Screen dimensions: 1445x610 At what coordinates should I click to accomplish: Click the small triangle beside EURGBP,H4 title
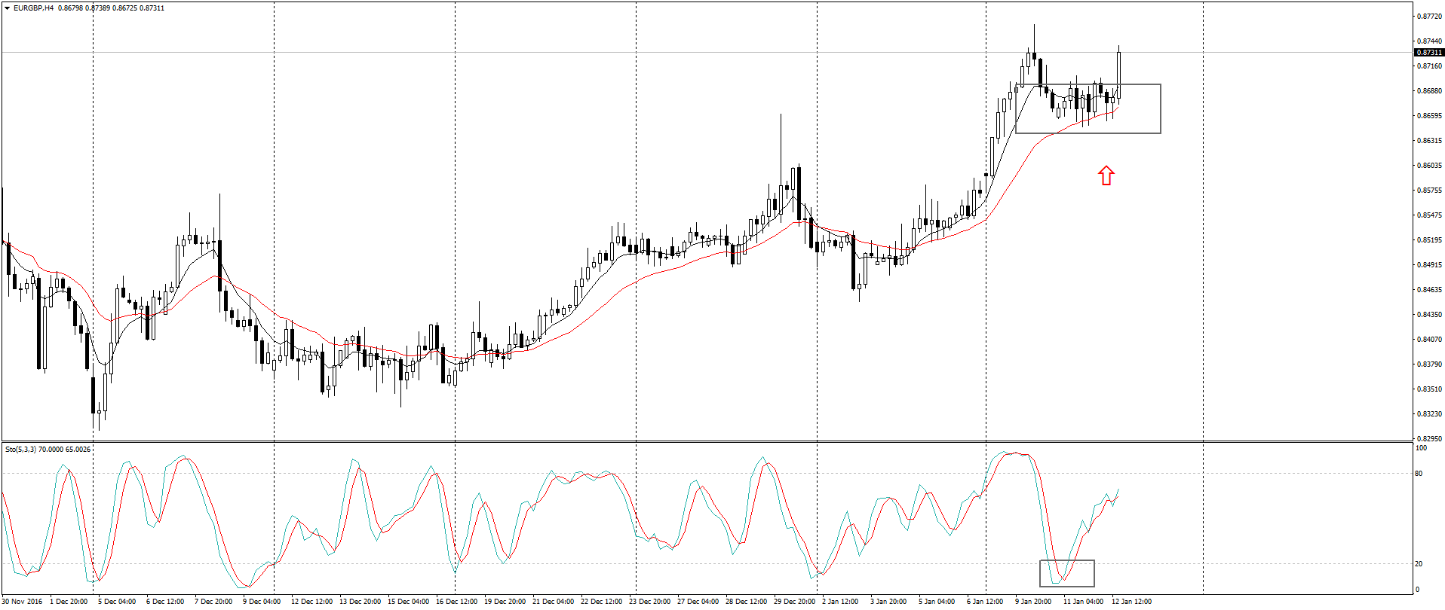click(x=7, y=8)
